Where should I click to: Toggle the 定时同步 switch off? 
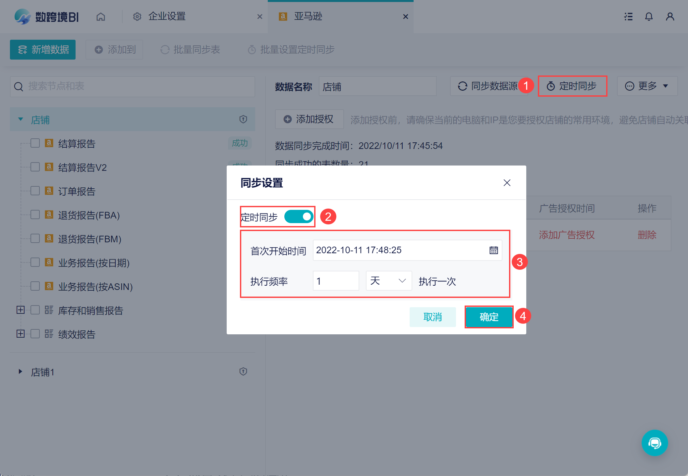[299, 217]
